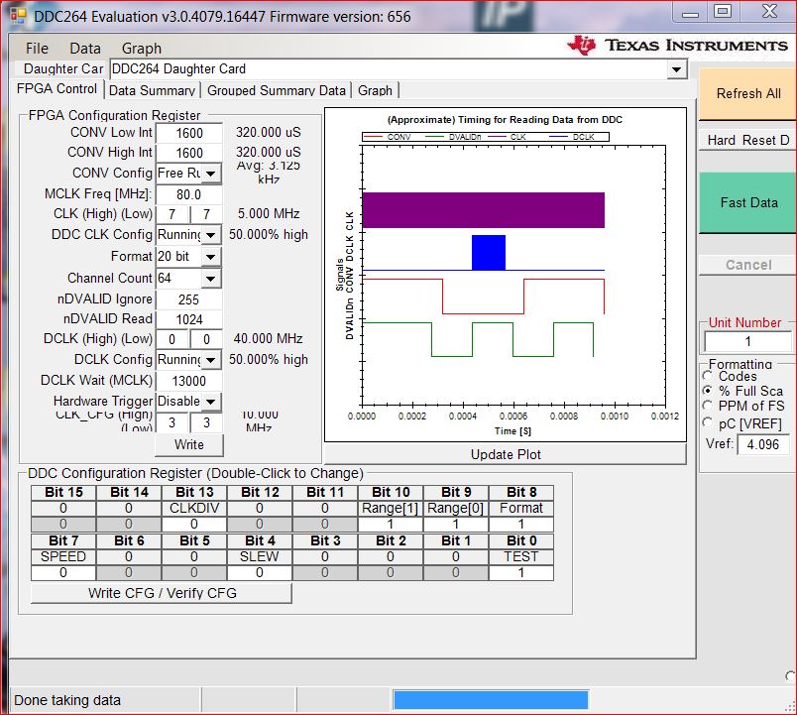Click the DCLK High value field

tap(172, 339)
